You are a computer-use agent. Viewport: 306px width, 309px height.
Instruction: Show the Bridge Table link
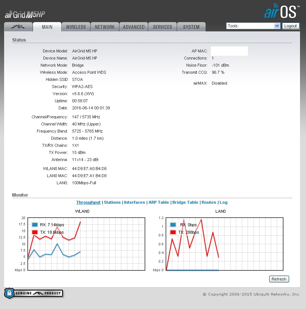[x=185, y=202]
